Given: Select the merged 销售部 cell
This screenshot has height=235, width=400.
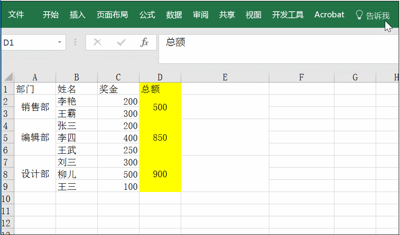Looking at the screenshot, I should pos(35,107).
